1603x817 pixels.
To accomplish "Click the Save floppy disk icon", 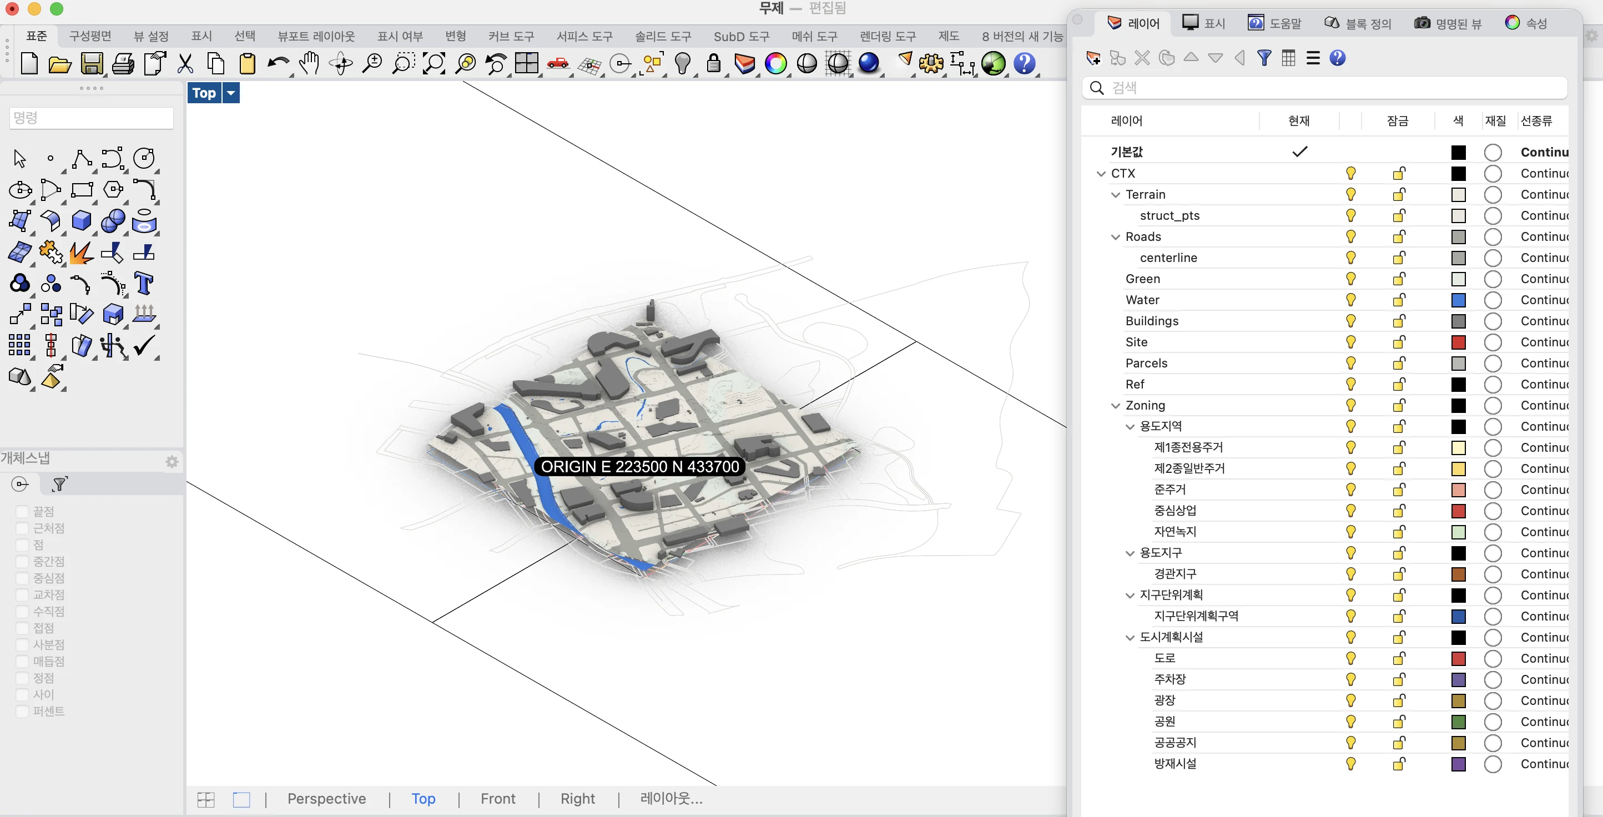I will [92, 63].
